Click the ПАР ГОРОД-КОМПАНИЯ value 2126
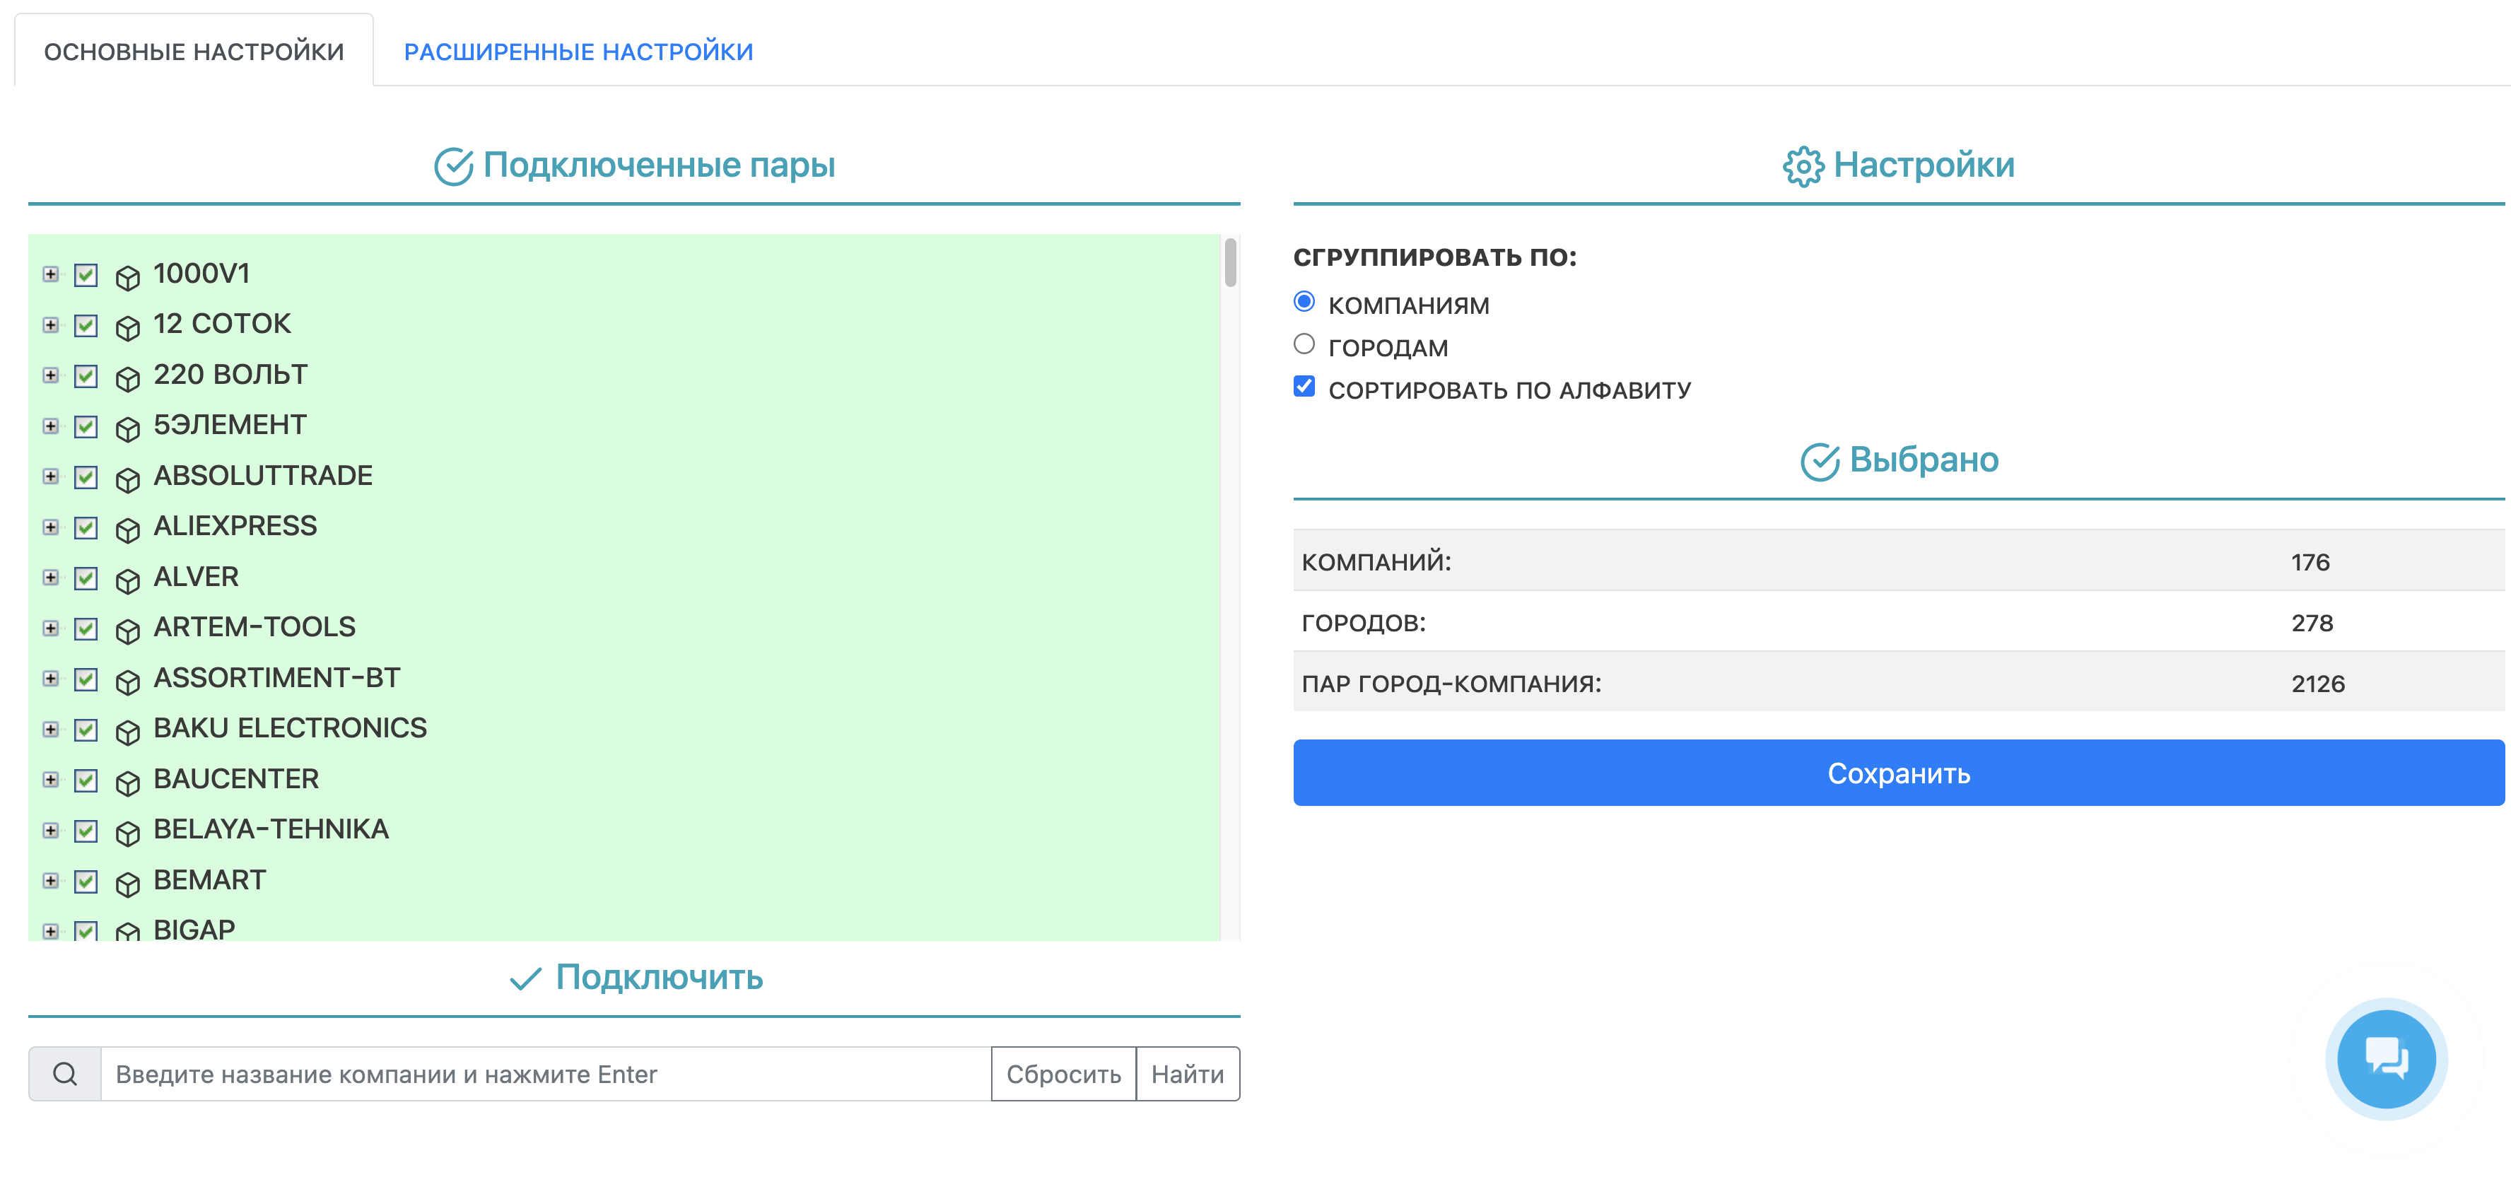 click(2317, 684)
